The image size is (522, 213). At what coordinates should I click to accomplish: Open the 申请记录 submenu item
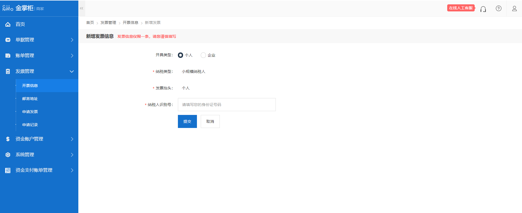coord(47,125)
